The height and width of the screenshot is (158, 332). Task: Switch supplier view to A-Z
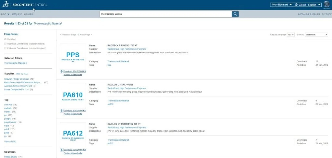click(x=22, y=74)
